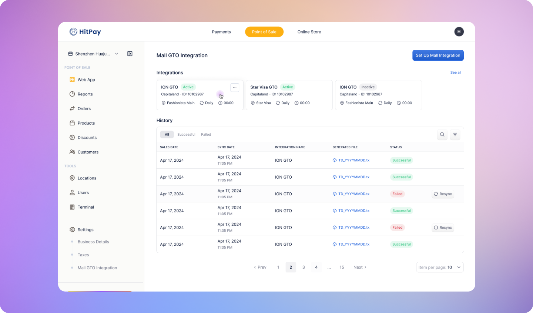The height and width of the screenshot is (313, 533).
Task: Resync the fifth history row
Action: click(x=443, y=228)
